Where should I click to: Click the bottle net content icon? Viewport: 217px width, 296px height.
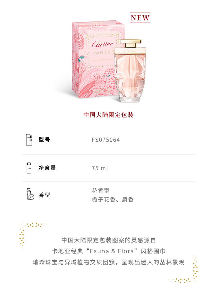point(29,168)
